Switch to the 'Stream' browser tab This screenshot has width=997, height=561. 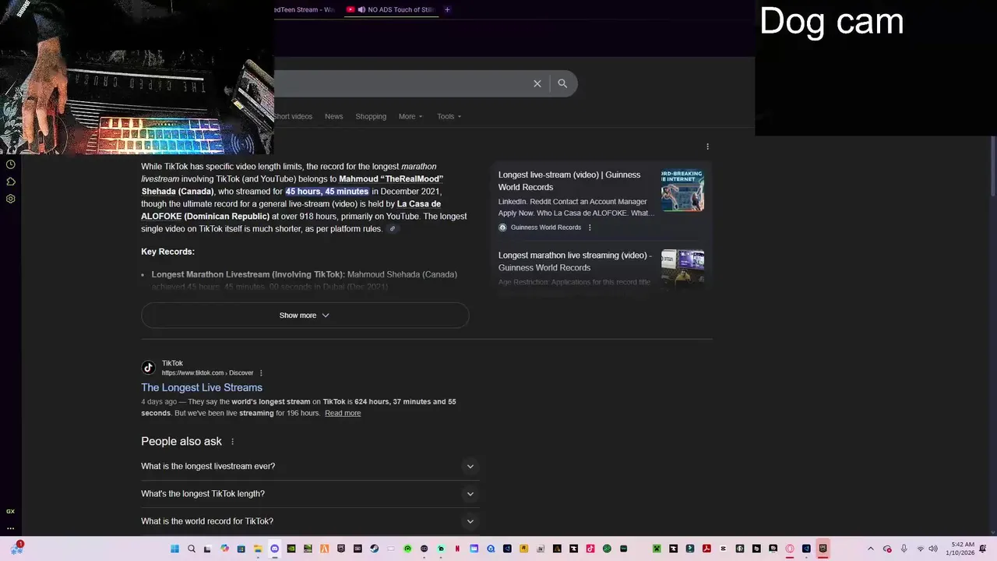304,9
